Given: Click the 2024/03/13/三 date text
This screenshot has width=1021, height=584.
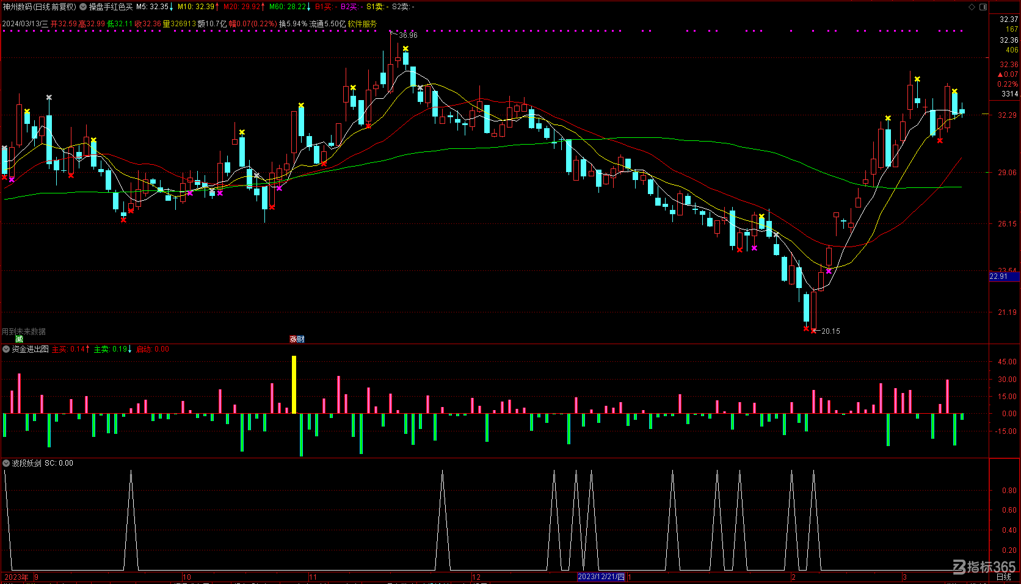Looking at the screenshot, I should pos(25,24).
